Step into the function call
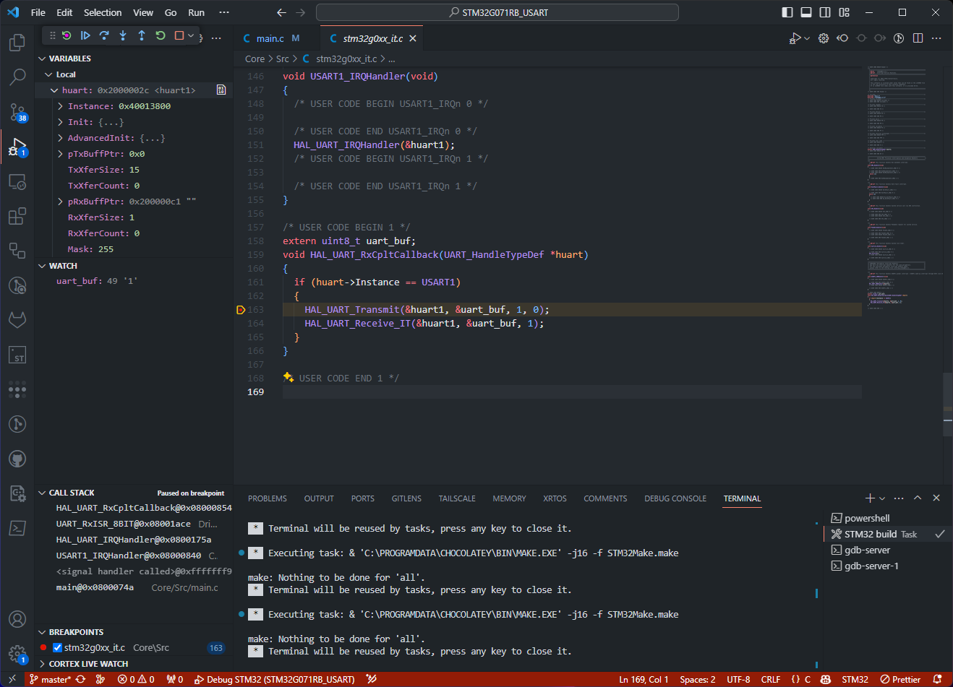The width and height of the screenshot is (953, 687). coord(121,35)
